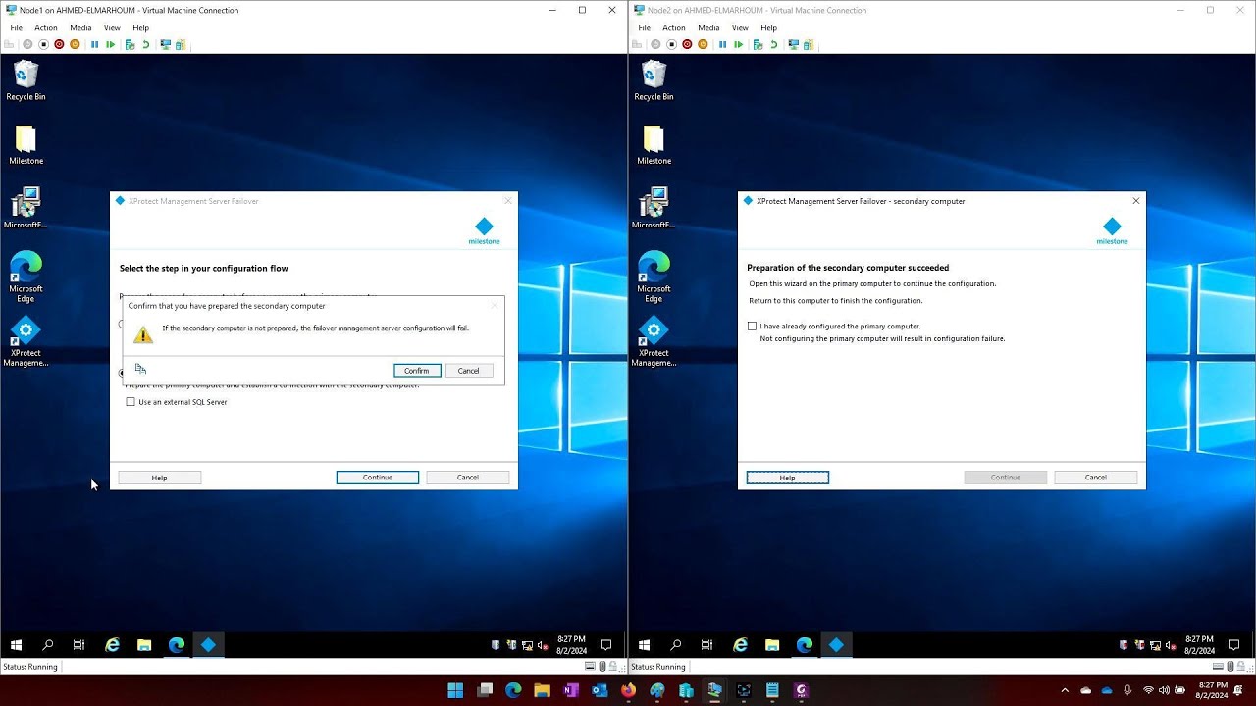The height and width of the screenshot is (706, 1256).
Task: Click the Revert icon in Node1 toolbar
Action: pyautogui.click(x=145, y=44)
